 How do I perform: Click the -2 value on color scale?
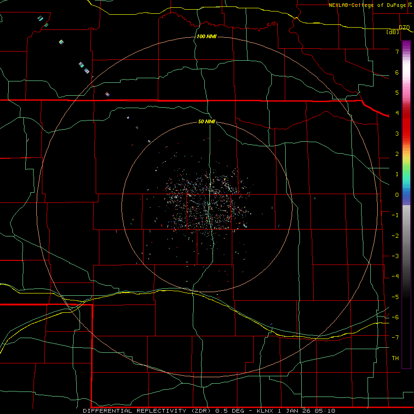pos(395,236)
